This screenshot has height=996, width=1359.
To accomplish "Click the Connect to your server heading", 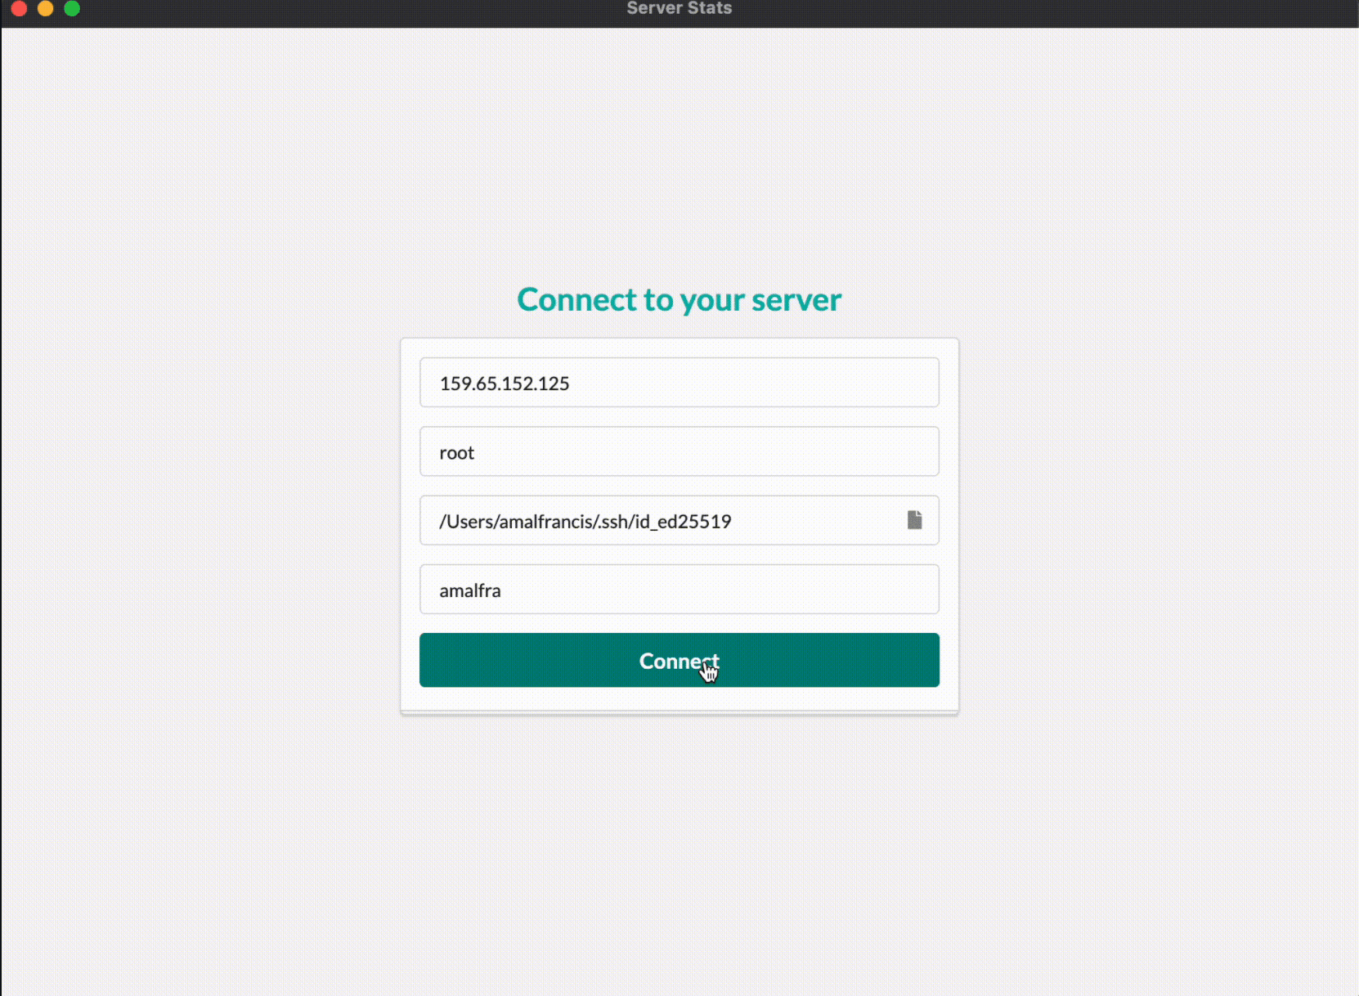I will (679, 299).
